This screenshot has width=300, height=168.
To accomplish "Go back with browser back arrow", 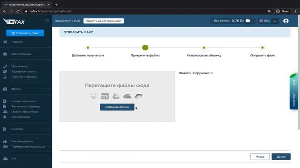I will [4, 11].
